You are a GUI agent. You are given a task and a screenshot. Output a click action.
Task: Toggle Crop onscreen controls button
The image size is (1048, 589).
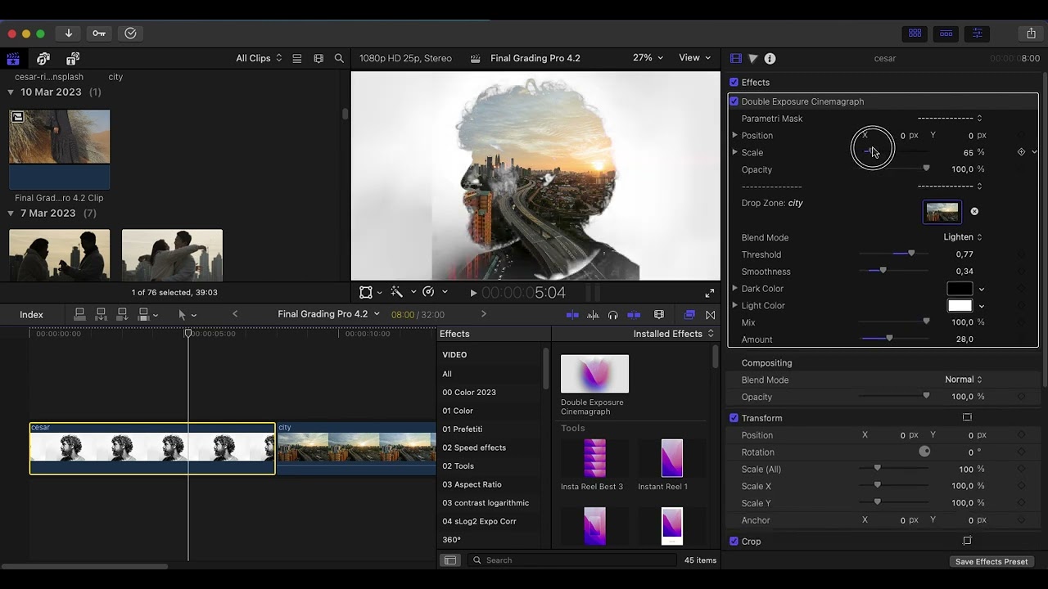point(967,542)
